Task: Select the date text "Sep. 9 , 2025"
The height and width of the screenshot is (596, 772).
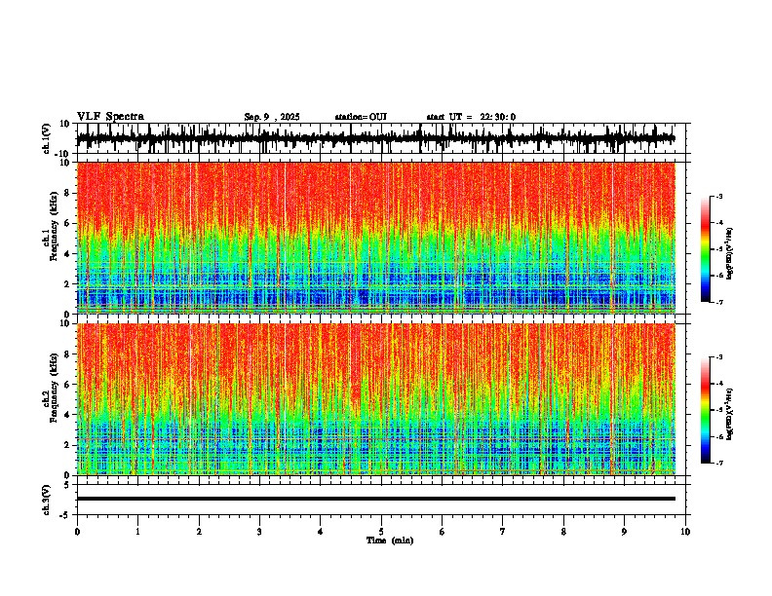Action: (x=272, y=117)
